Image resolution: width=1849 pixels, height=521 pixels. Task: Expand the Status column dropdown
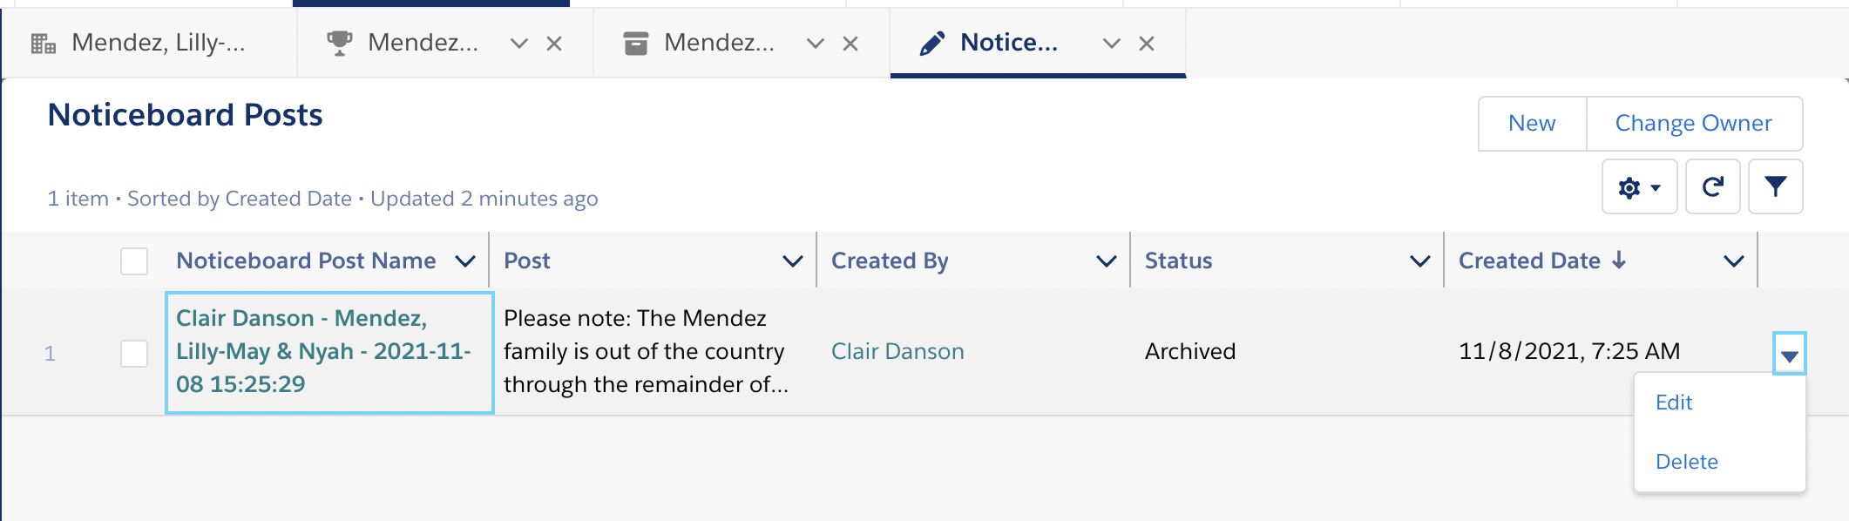click(1420, 261)
